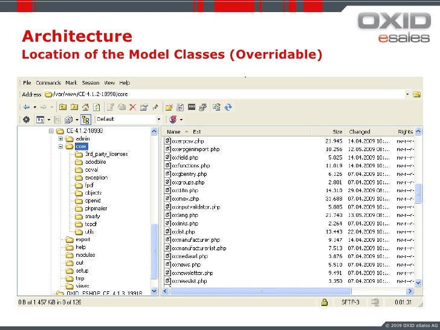This screenshot has width=440, height=330.
Task: Click the file list vertical scrollbar thumb
Action: (418, 193)
